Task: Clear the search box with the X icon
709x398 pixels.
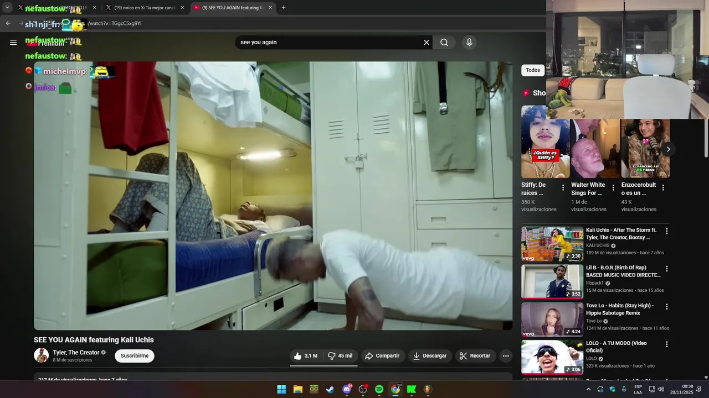Action: click(x=427, y=43)
